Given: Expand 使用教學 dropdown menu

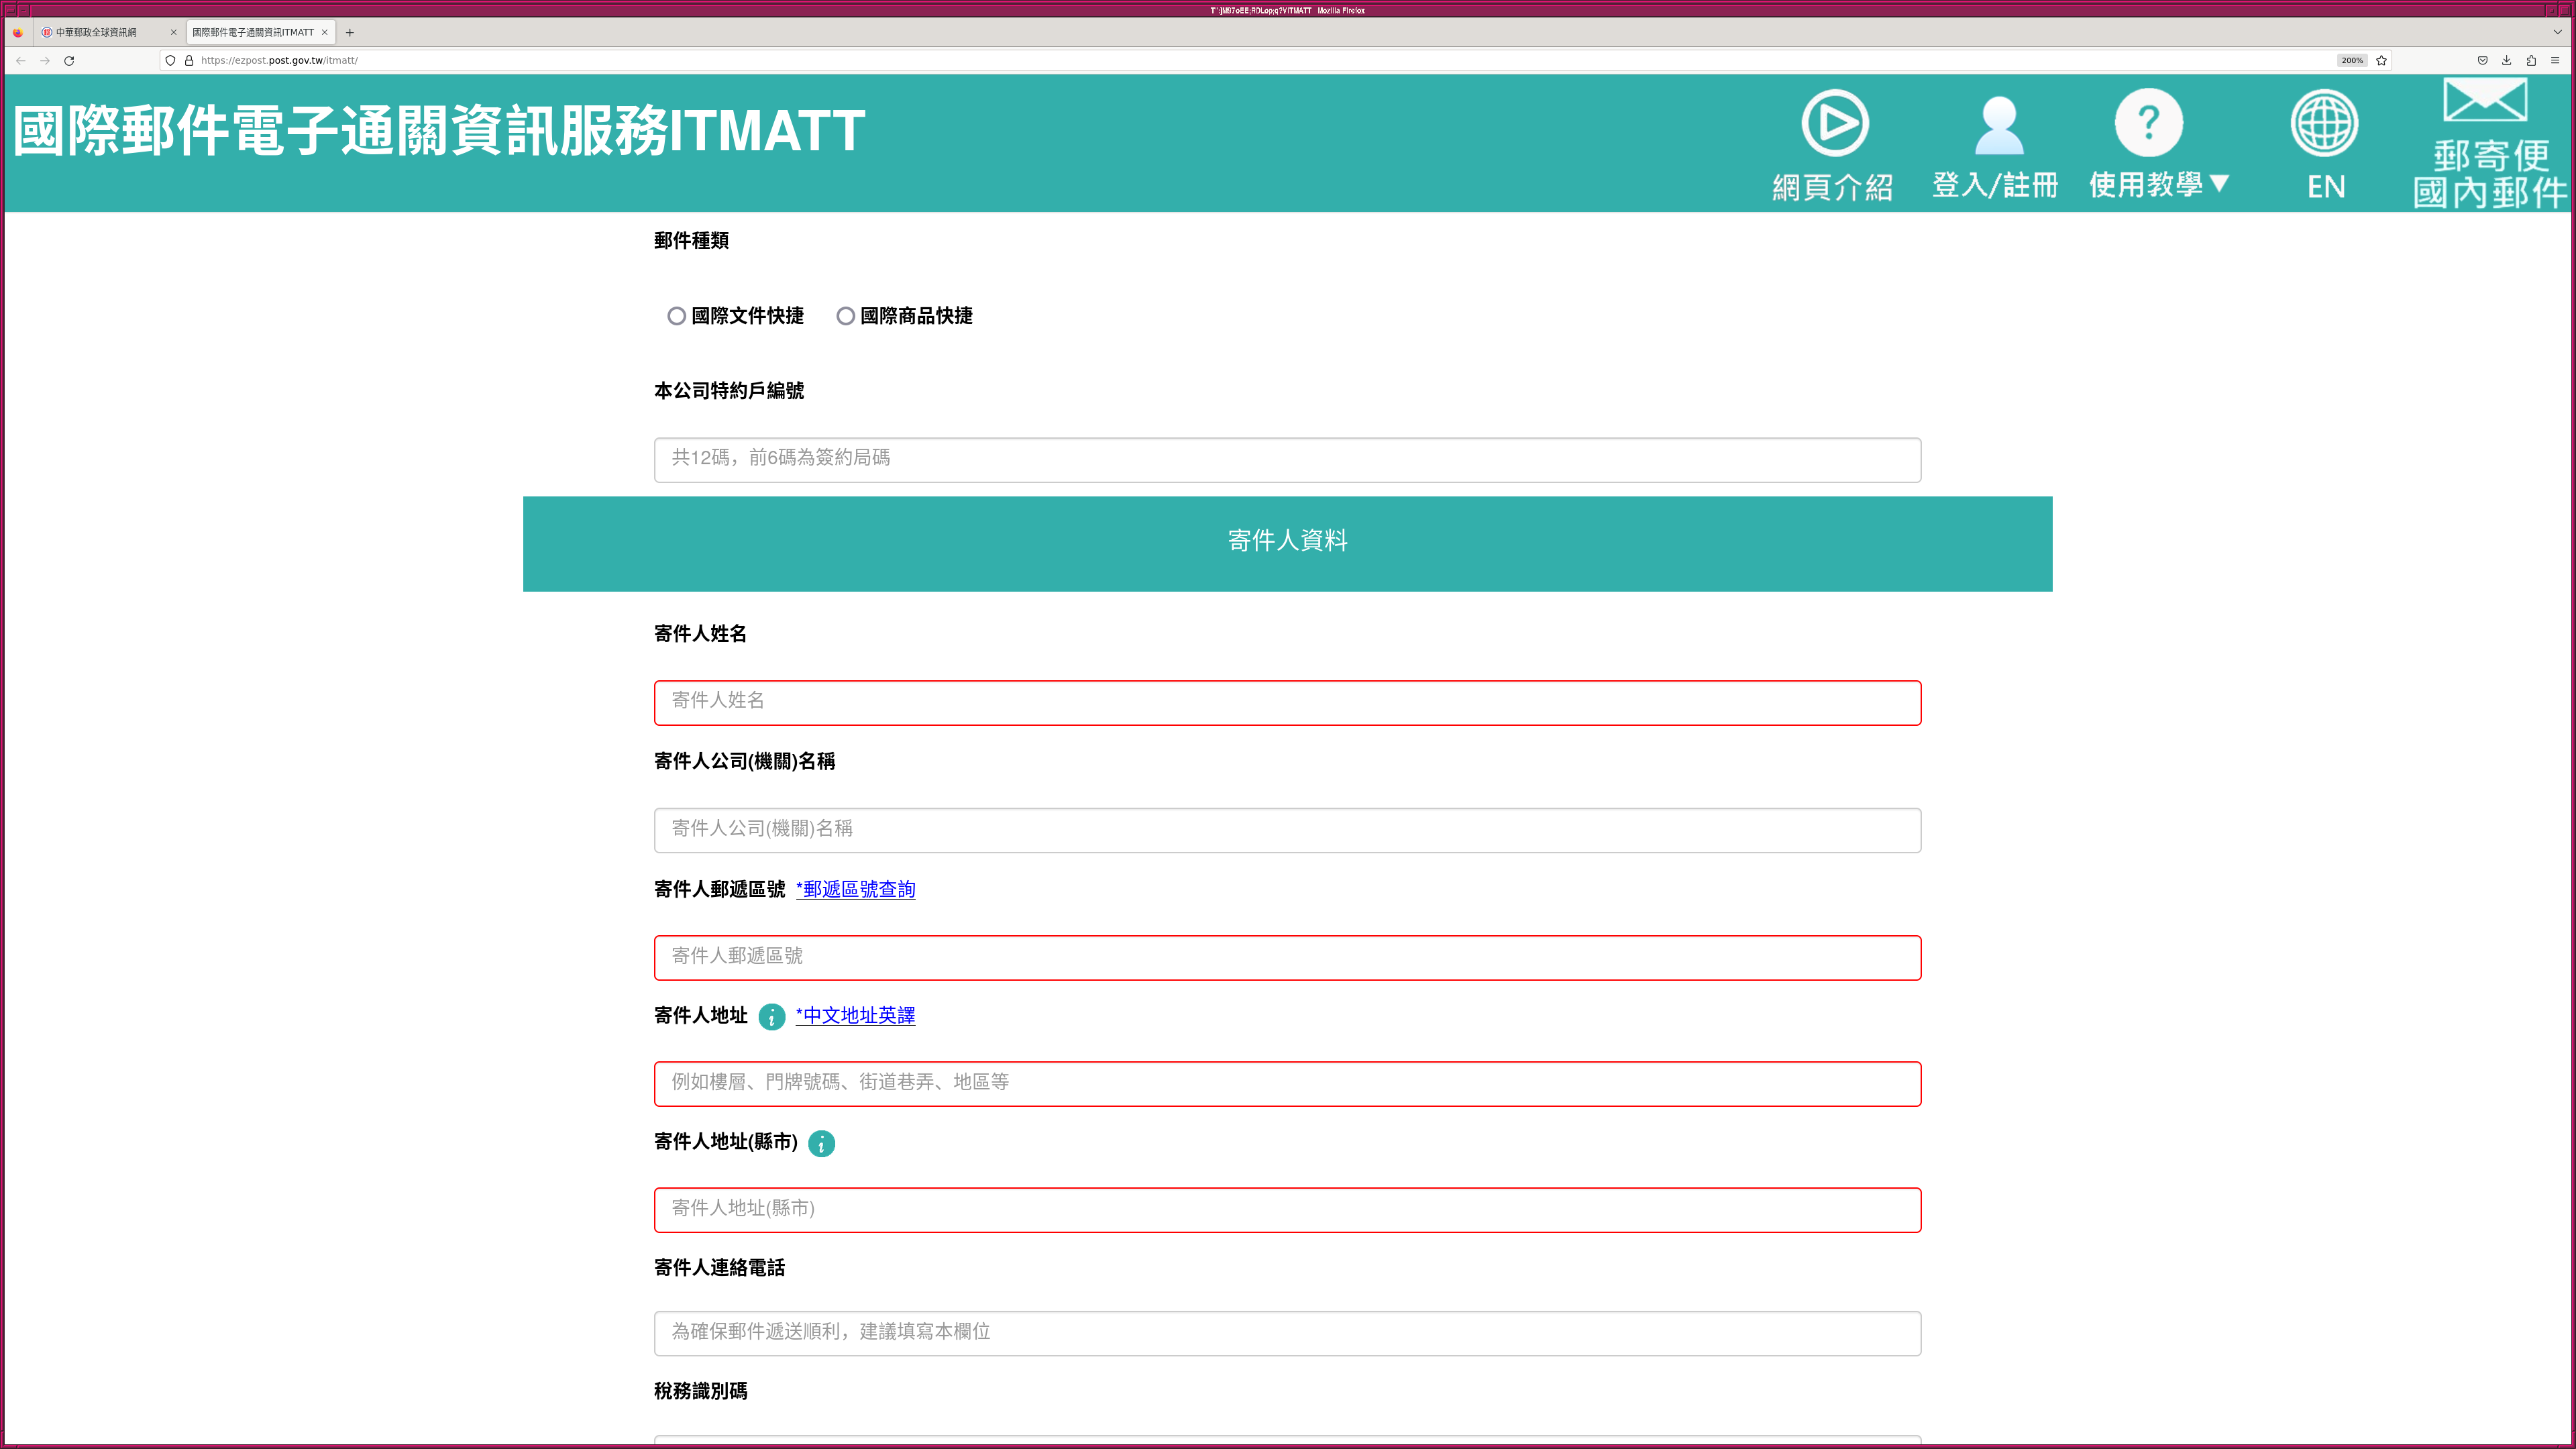Looking at the screenshot, I should 2158,184.
